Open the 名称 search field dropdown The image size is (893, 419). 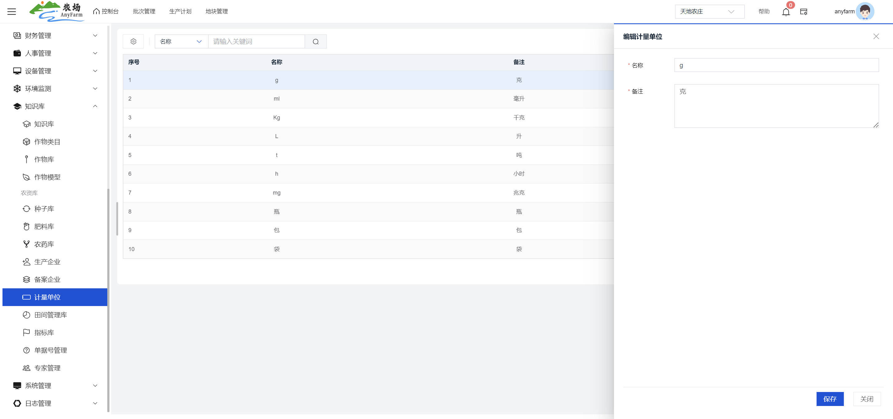tap(180, 42)
